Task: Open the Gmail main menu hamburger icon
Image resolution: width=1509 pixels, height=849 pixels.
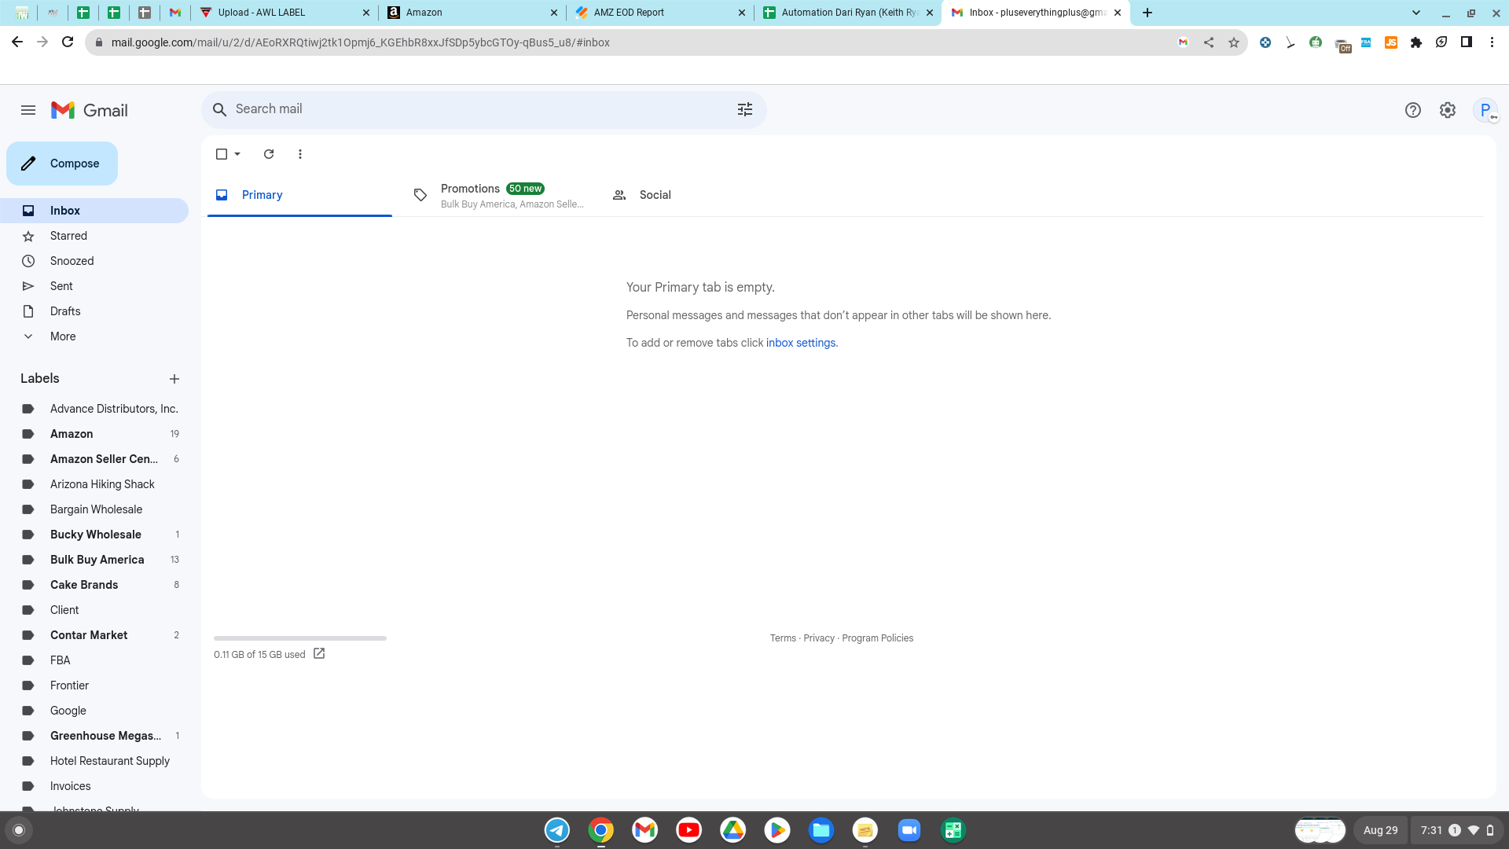Action: click(28, 110)
